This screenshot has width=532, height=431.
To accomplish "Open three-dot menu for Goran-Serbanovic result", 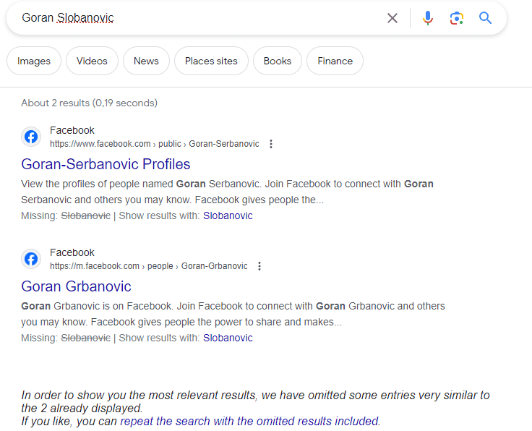I will click(x=271, y=144).
